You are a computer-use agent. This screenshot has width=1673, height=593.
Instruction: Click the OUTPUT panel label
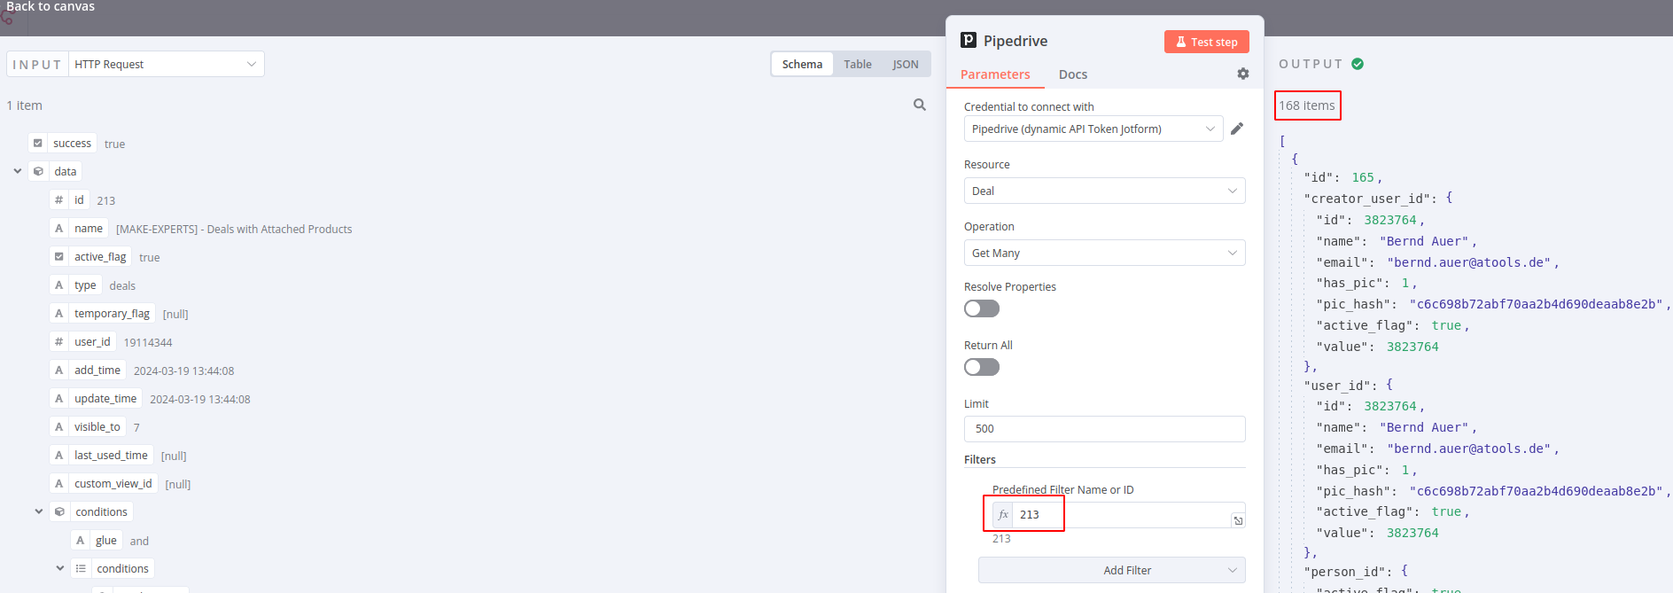click(x=1311, y=64)
